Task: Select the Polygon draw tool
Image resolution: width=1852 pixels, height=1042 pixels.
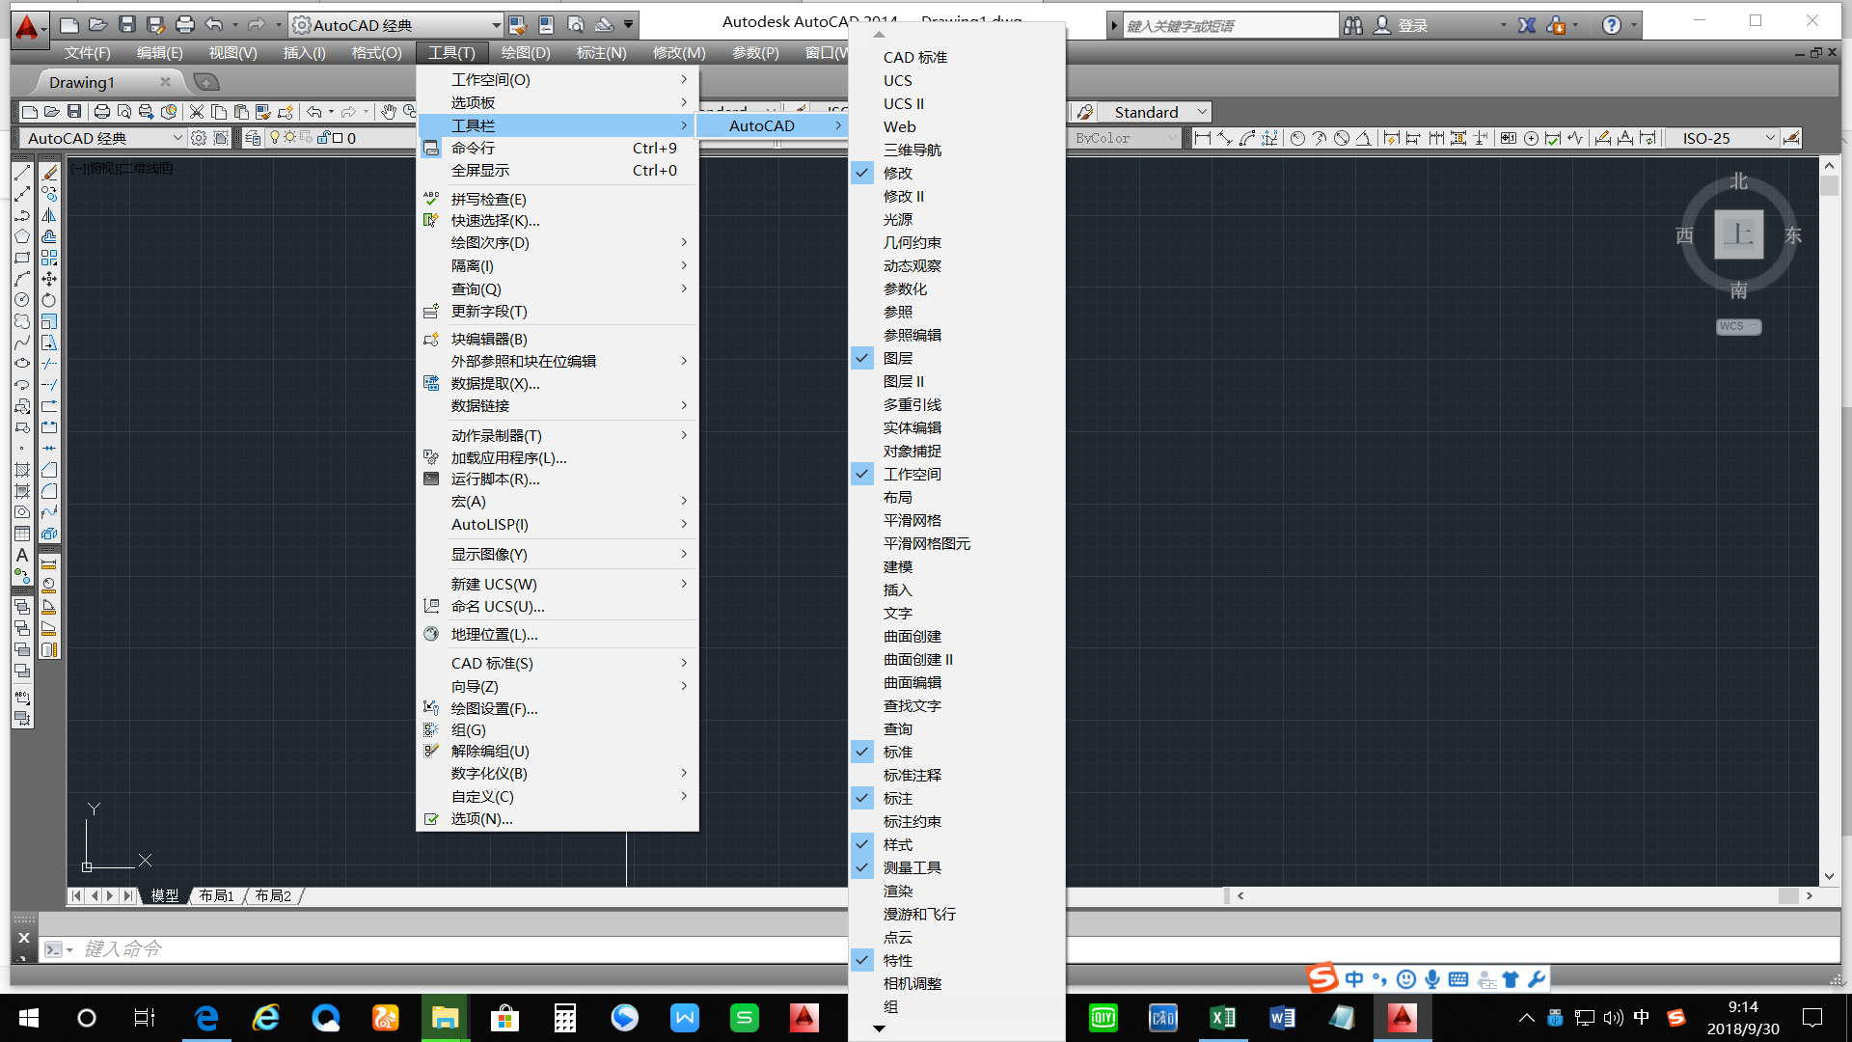Action: click(x=22, y=236)
